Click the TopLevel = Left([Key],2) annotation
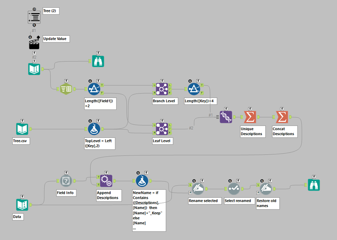The width and height of the screenshot is (337, 240). coord(99,143)
